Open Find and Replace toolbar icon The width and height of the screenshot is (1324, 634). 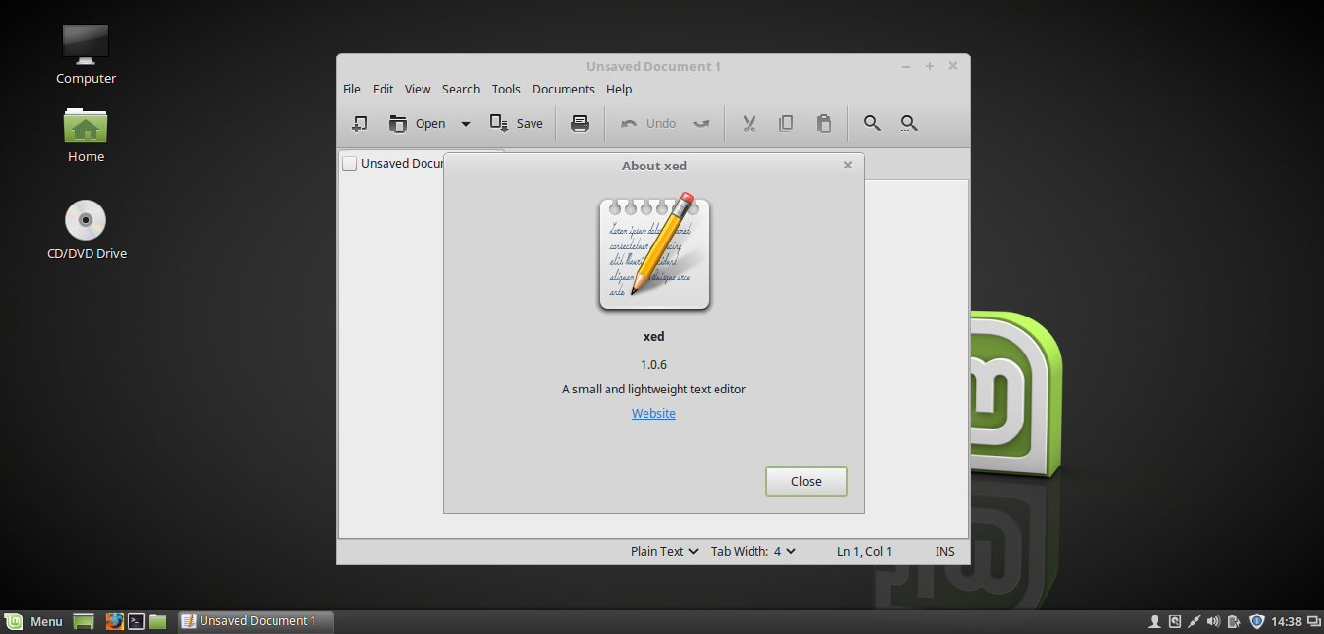click(909, 124)
